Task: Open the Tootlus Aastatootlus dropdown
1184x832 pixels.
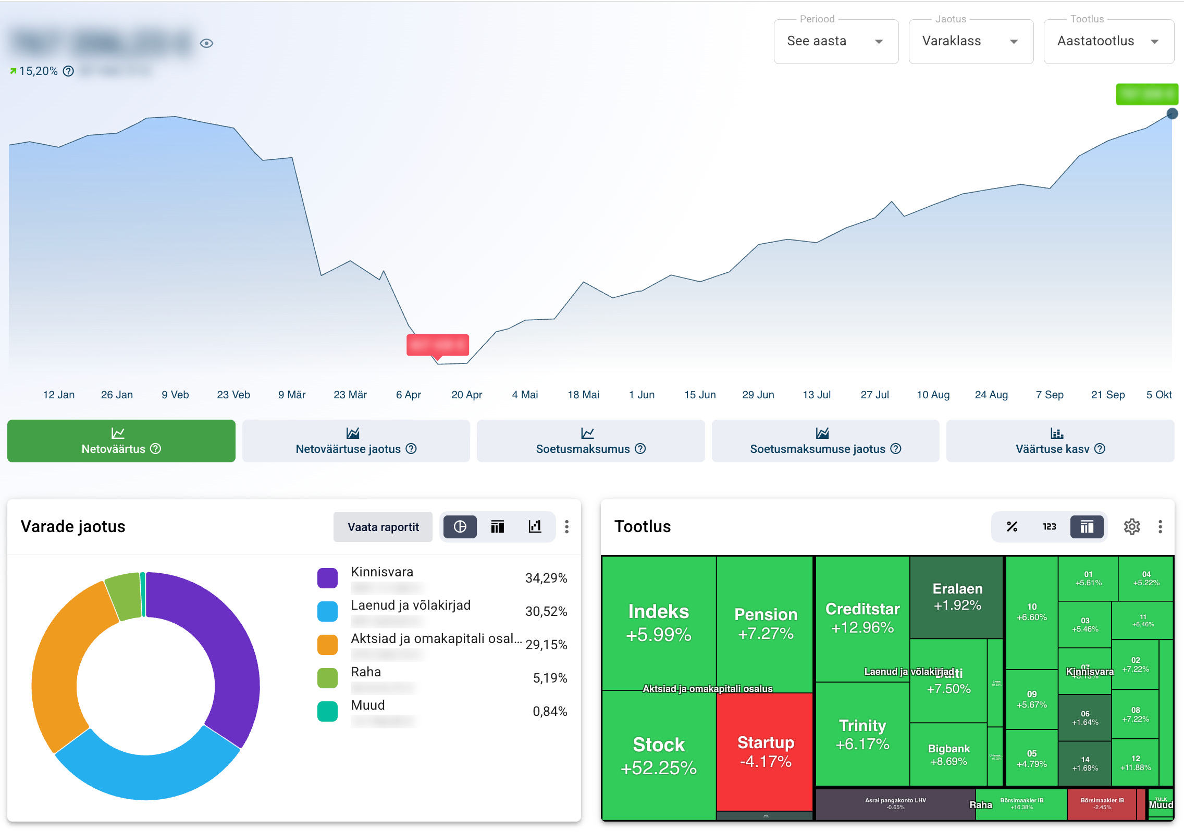Action: pyautogui.click(x=1108, y=42)
